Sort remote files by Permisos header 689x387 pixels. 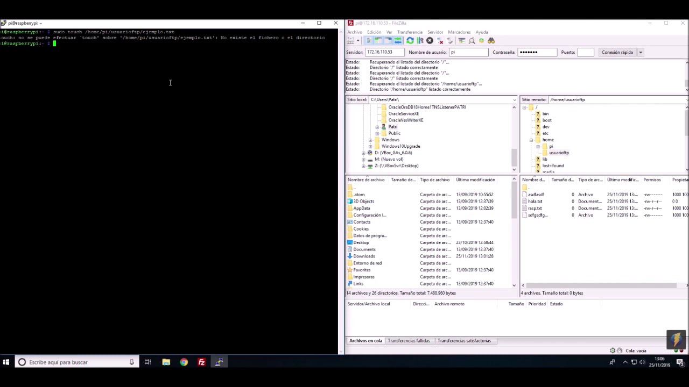[x=656, y=180]
